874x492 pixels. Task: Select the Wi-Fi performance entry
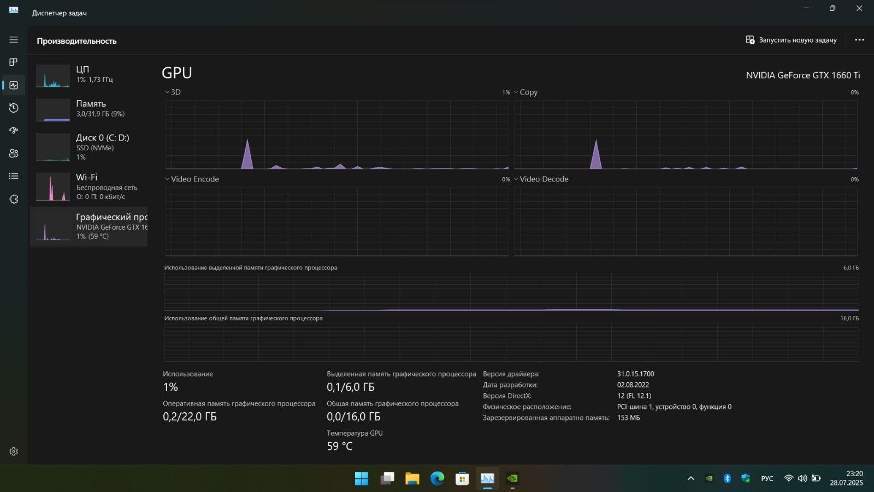[88, 186]
